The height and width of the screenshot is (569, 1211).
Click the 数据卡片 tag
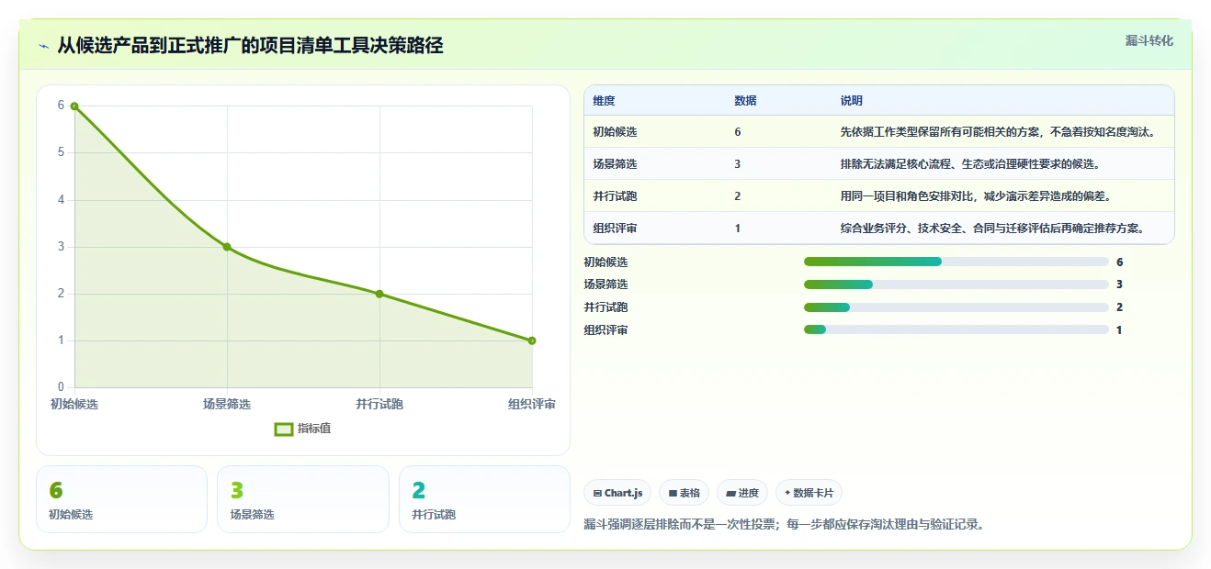coord(809,493)
